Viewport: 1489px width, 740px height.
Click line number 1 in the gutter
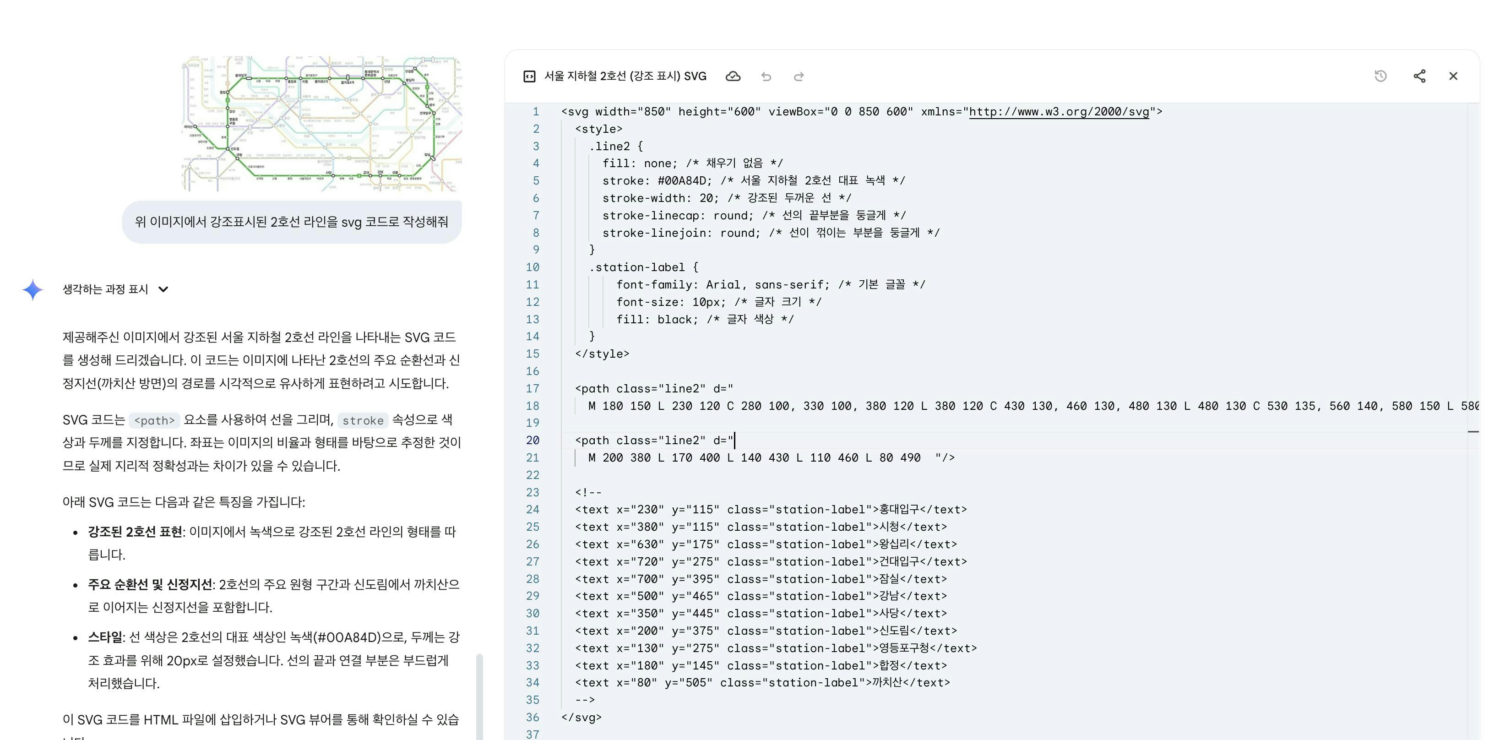536,112
